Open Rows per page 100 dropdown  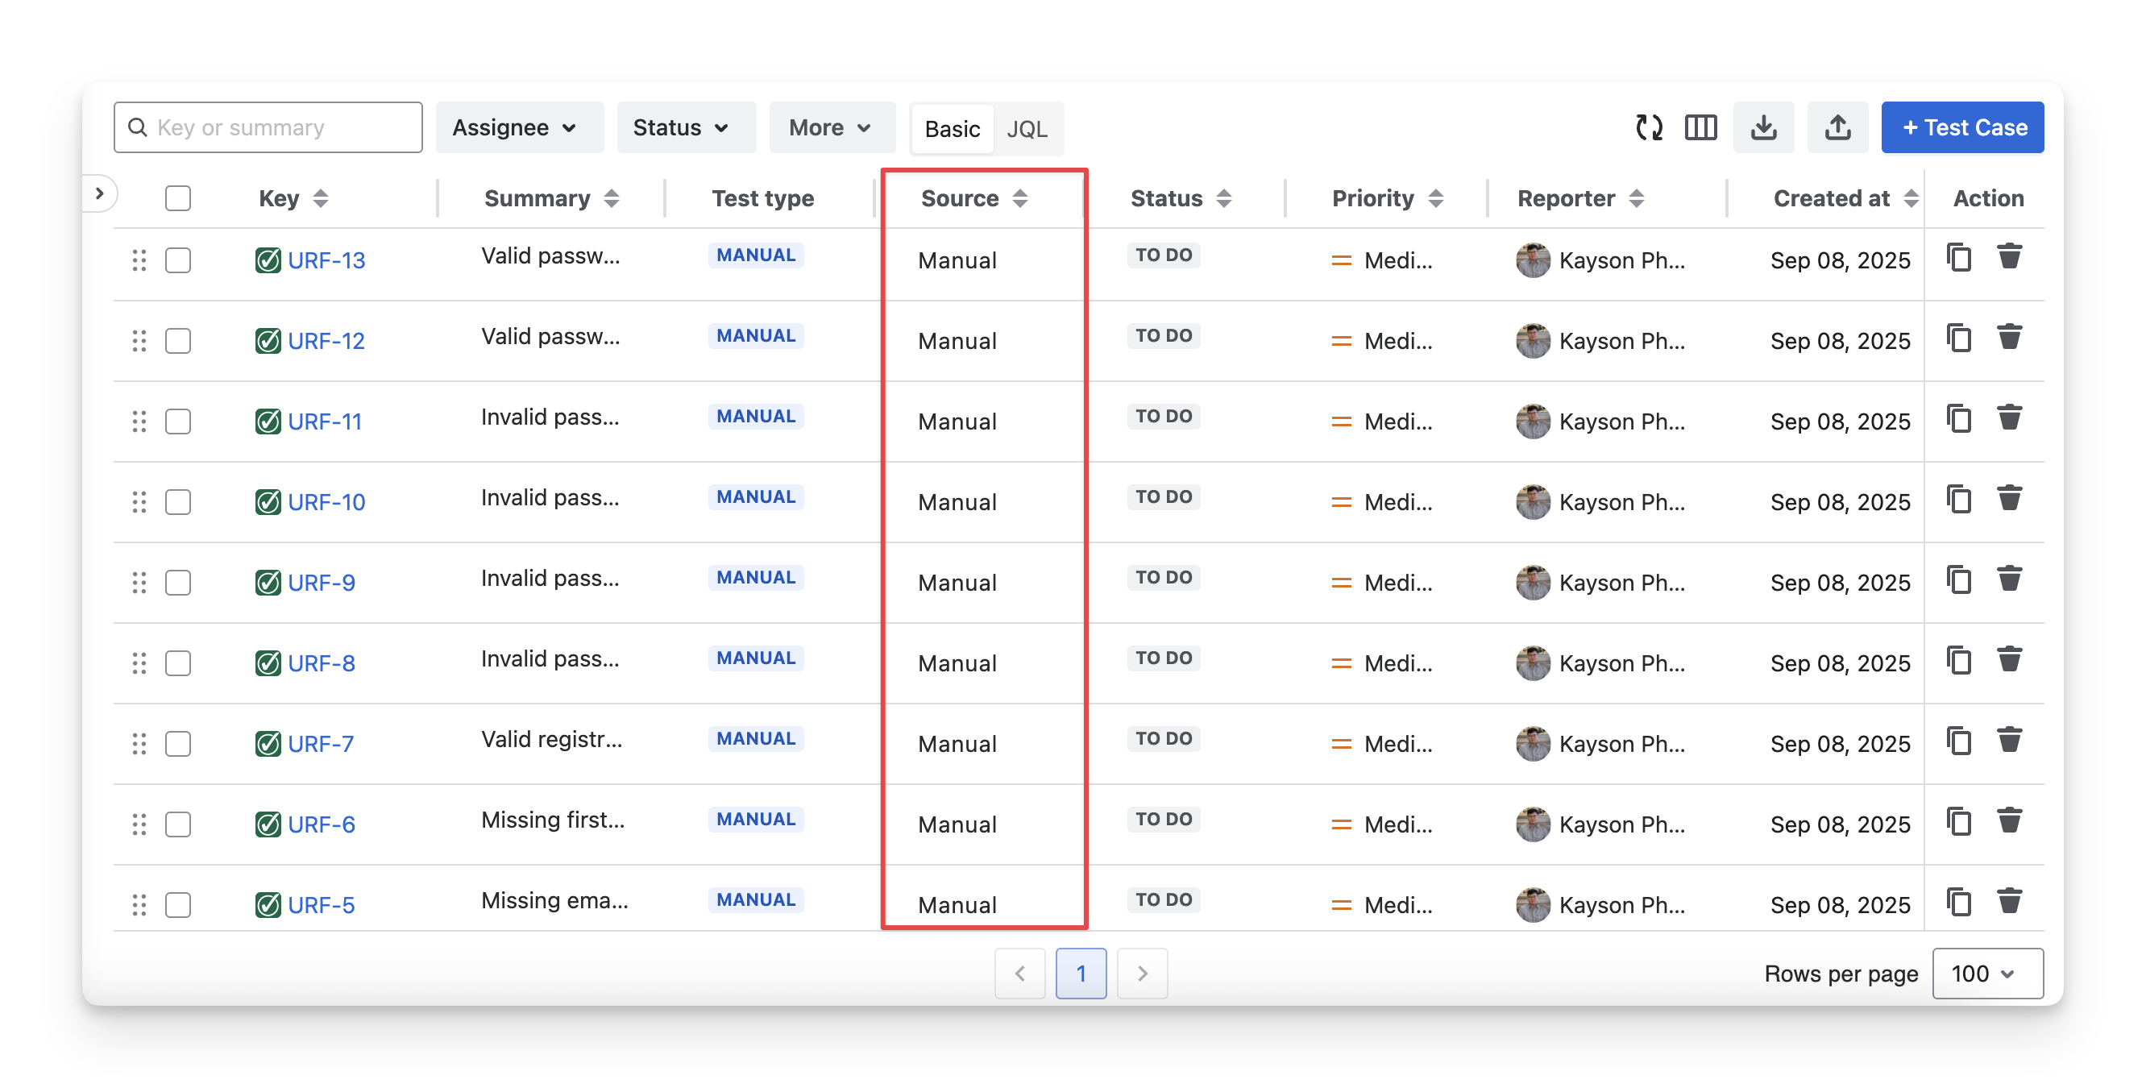(x=1986, y=973)
